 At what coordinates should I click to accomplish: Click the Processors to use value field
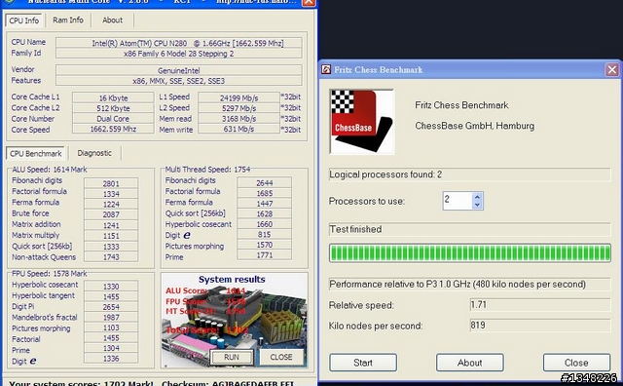pyautogui.click(x=458, y=201)
